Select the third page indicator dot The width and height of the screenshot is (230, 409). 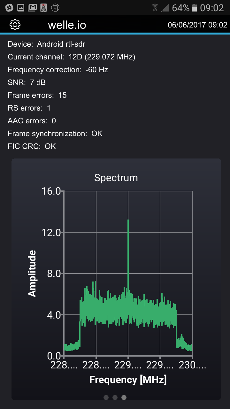point(124,397)
